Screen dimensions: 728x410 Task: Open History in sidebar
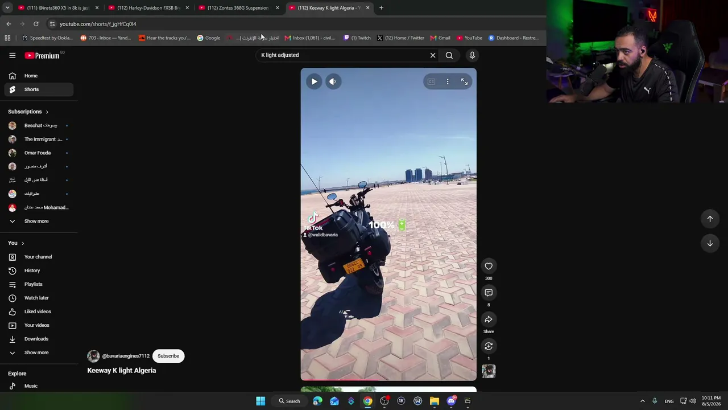pyautogui.click(x=39, y=270)
